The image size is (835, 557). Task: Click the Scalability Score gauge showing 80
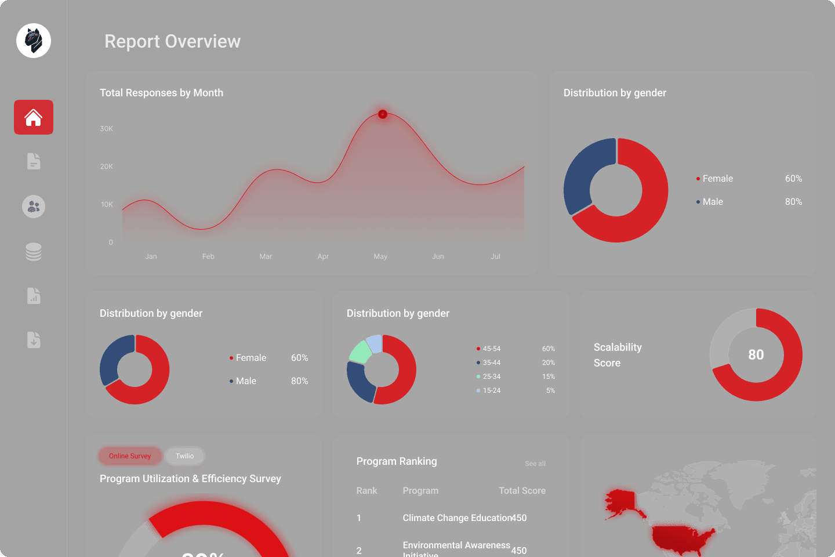point(756,355)
